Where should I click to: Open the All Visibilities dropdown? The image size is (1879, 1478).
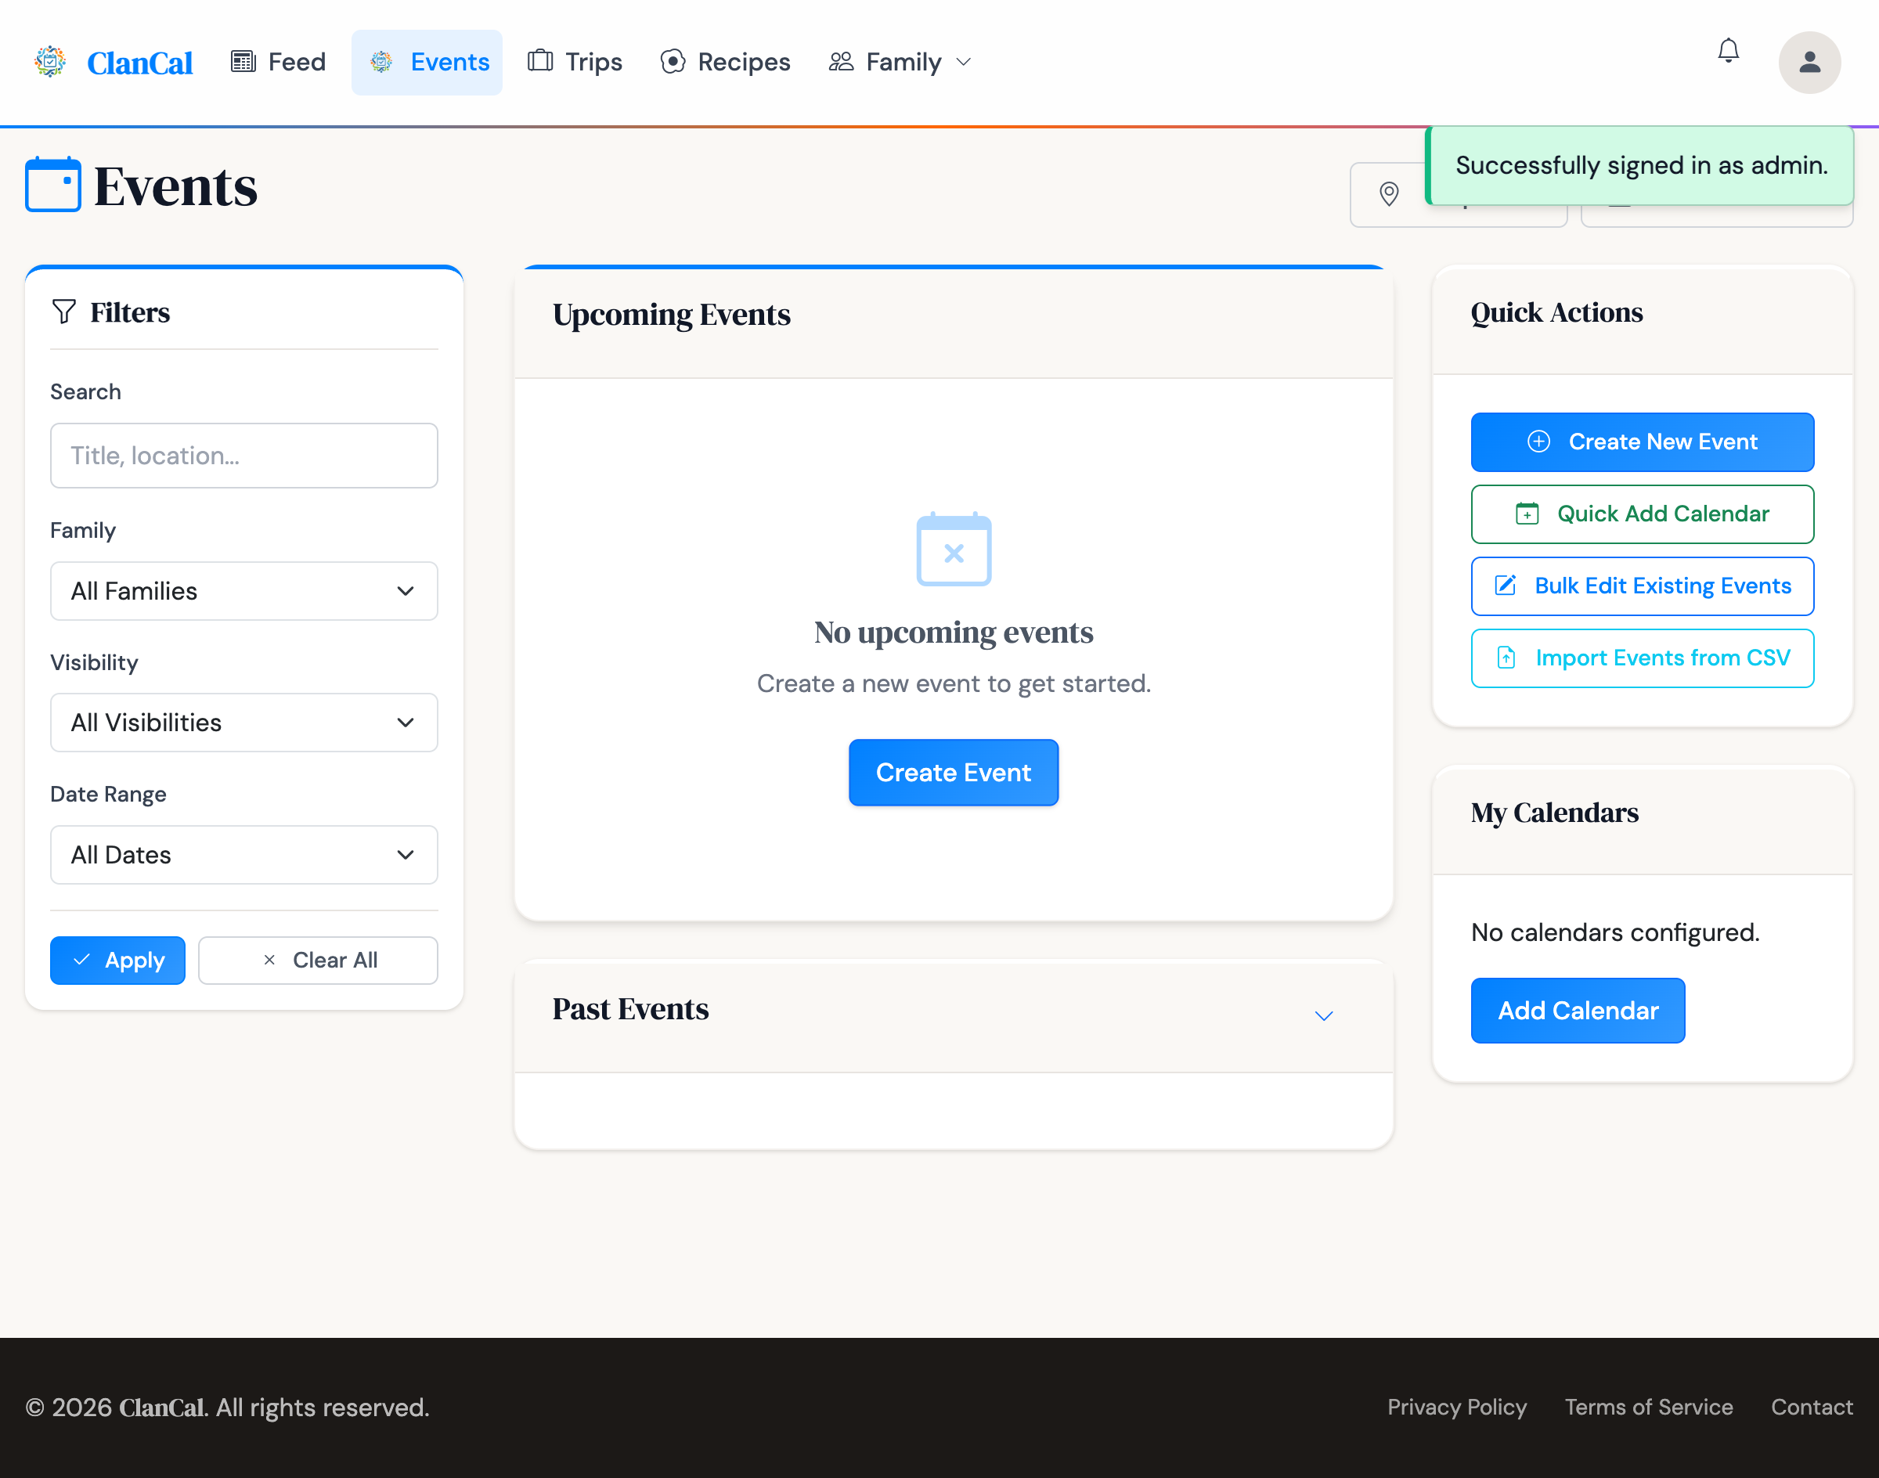click(x=243, y=723)
